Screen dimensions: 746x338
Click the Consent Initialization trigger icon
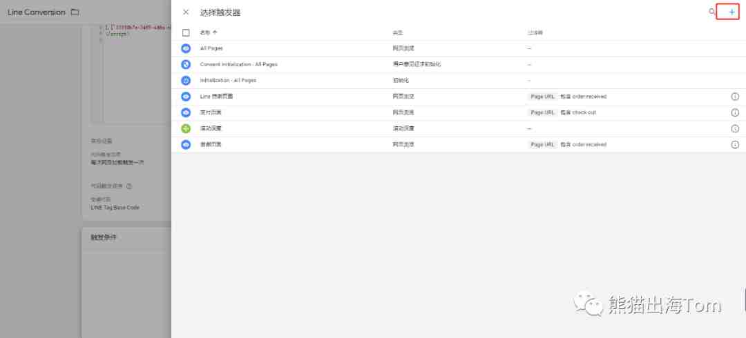click(x=186, y=64)
